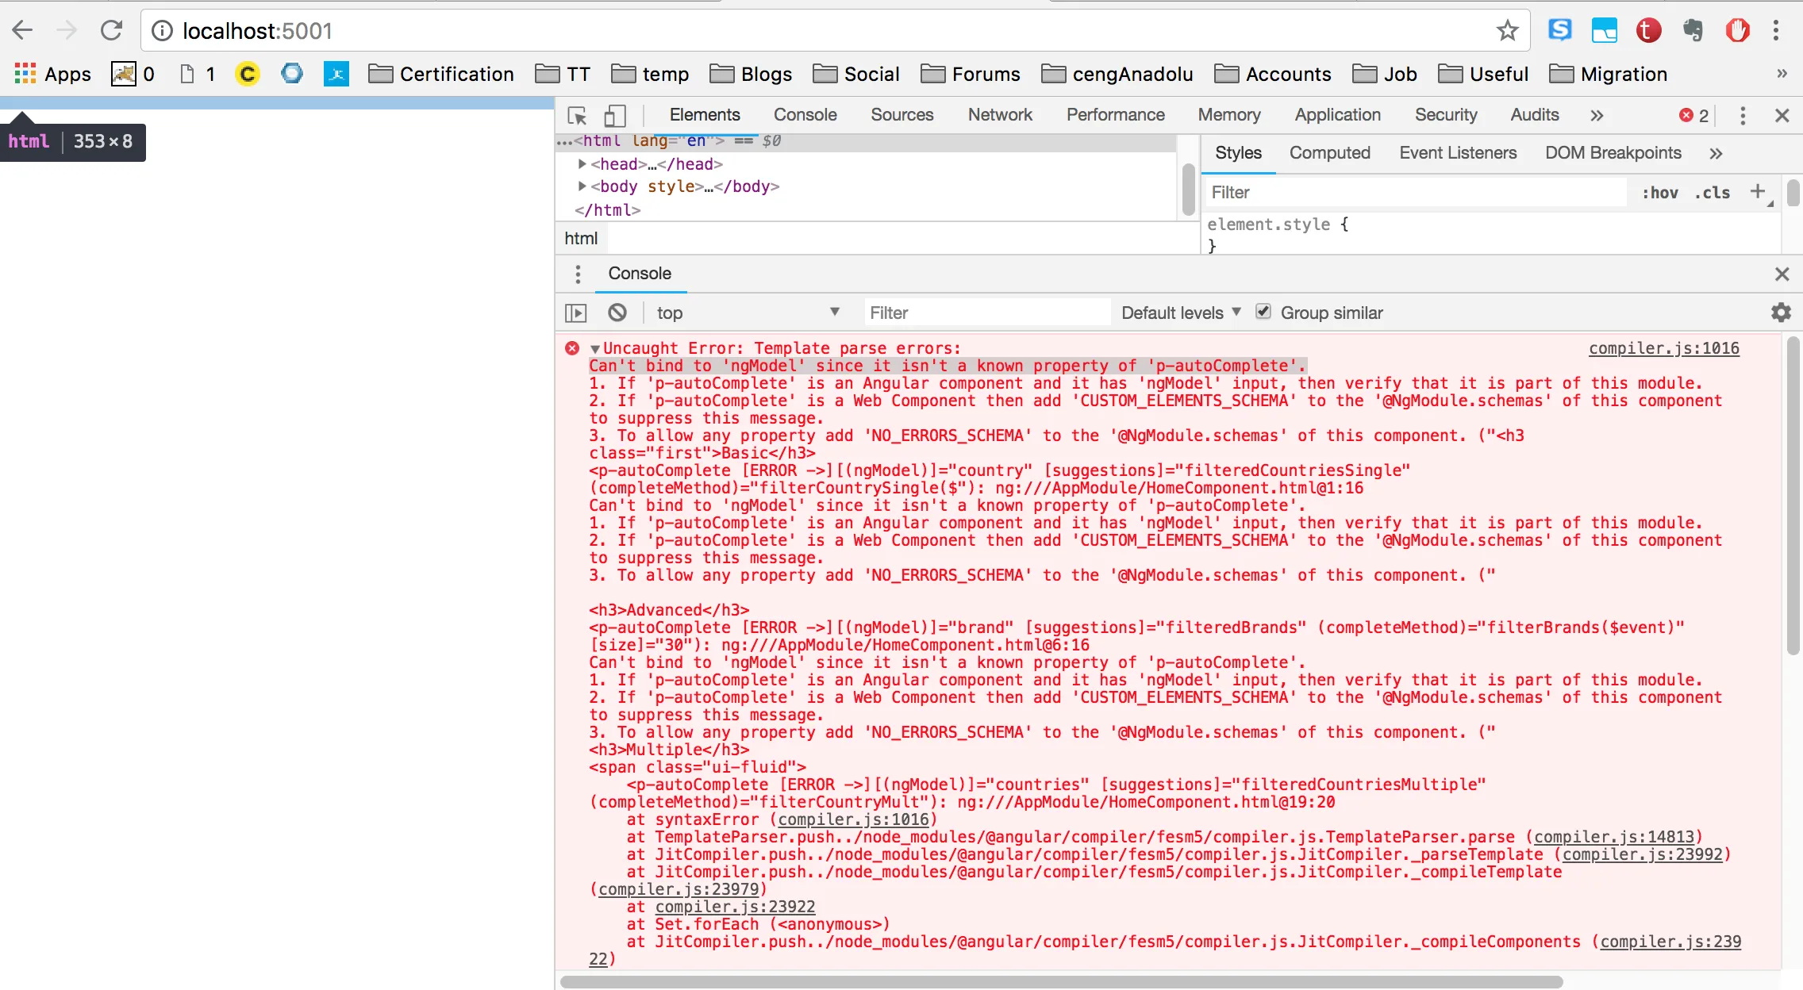Switch to the Network tab

tap(999, 115)
